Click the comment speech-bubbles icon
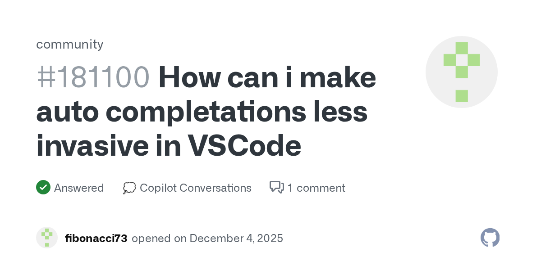This screenshot has width=541, height=270. pyautogui.click(x=276, y=187)
